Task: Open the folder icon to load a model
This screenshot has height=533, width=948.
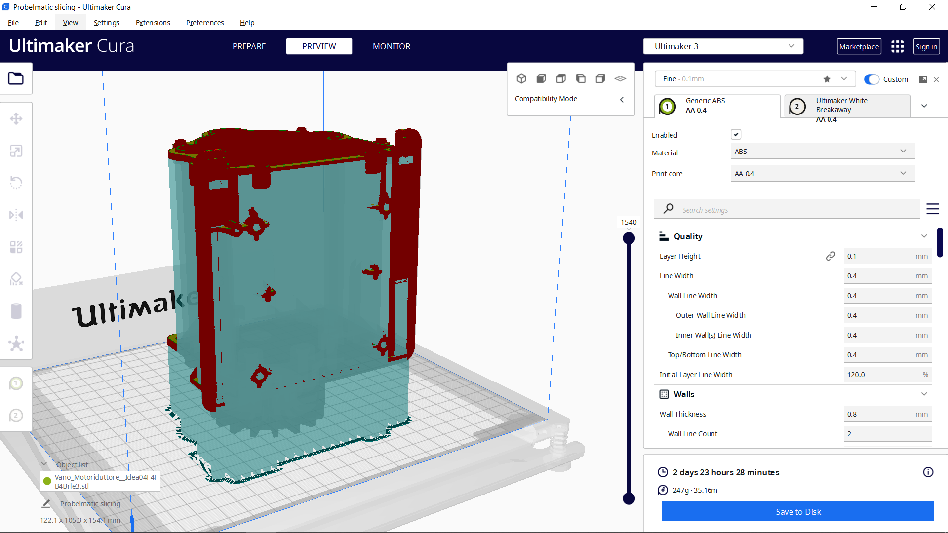Action: pyautogui.click(x=16, y=78)
